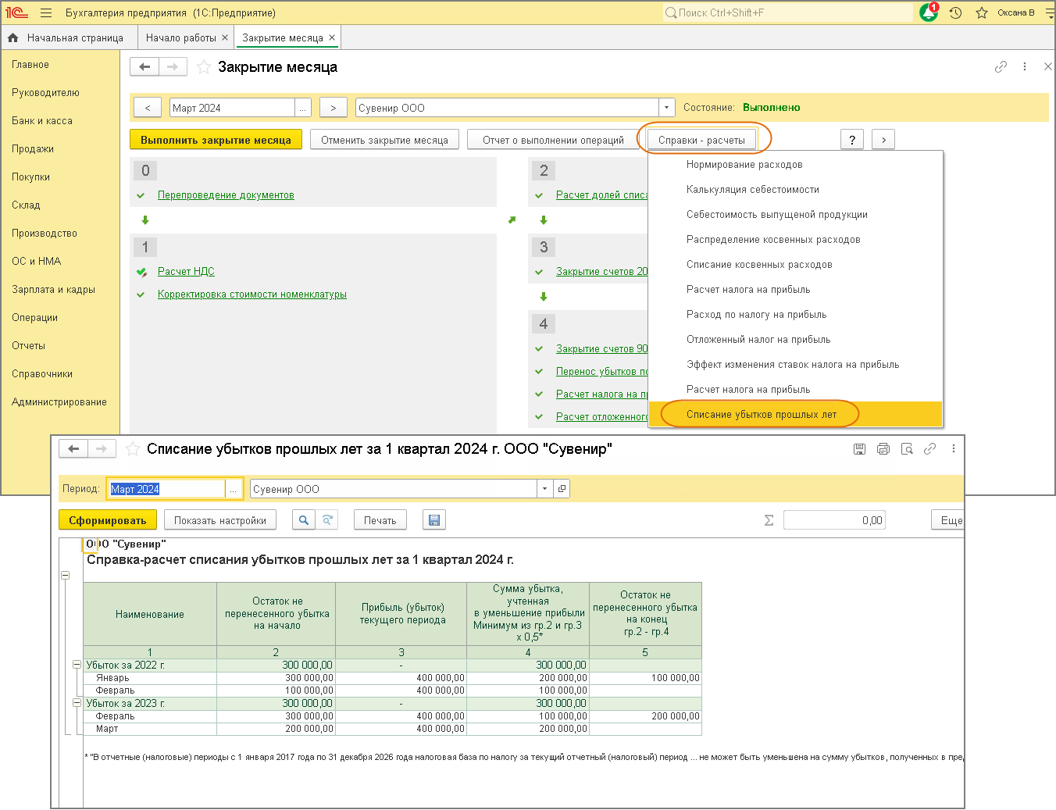Save report icon in report header

859,449
